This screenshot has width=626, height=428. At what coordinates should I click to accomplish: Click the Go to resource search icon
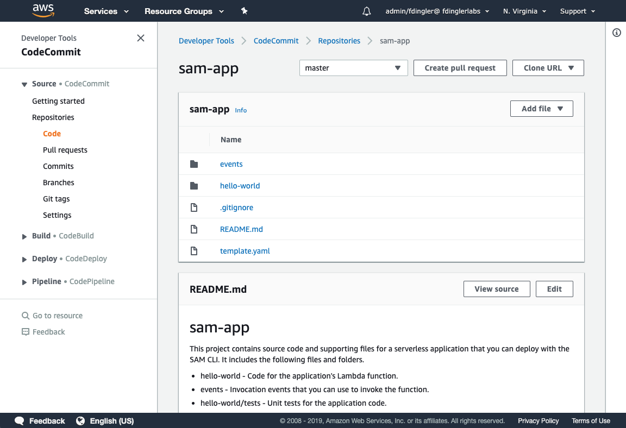coord(26,316)
